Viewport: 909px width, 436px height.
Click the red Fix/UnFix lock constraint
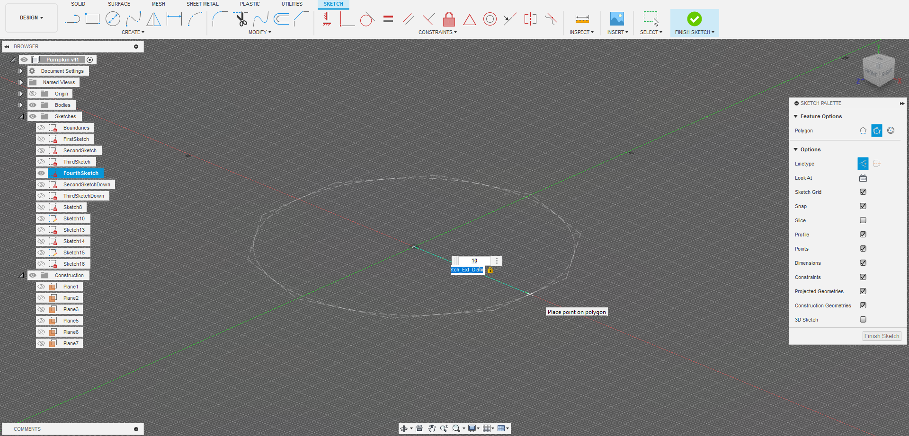(449, 19)
